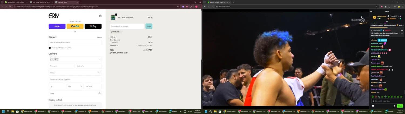Click the ERLY logo
The height and width of the screenshot is (114, 405).
tap(54, 16)
